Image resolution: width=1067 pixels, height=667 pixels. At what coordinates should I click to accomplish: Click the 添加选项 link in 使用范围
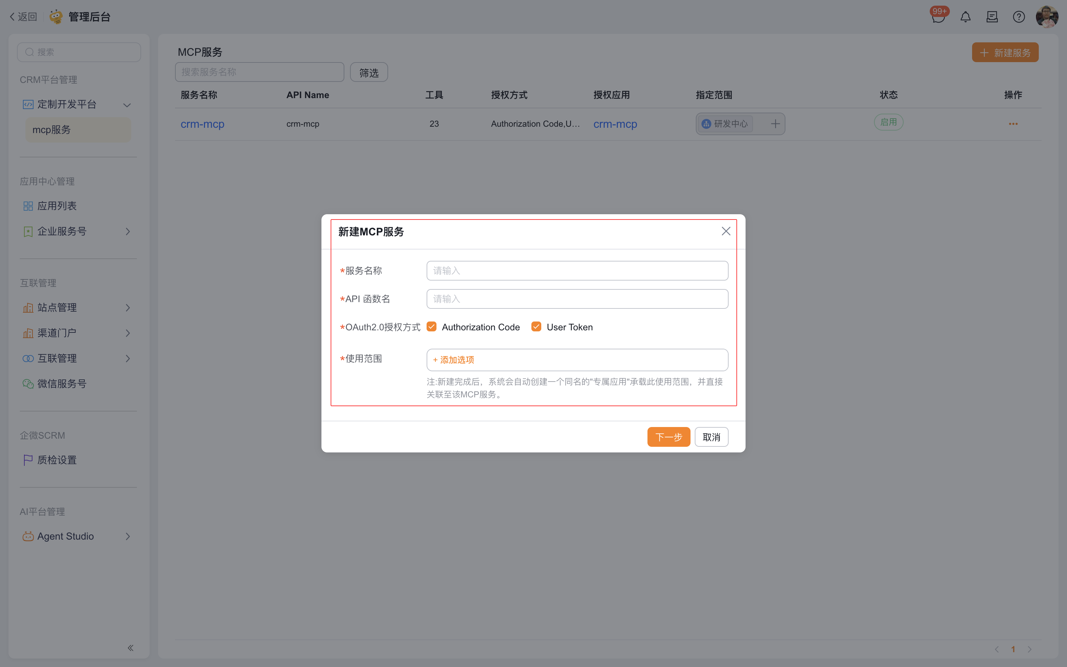[x=454, y=360]
